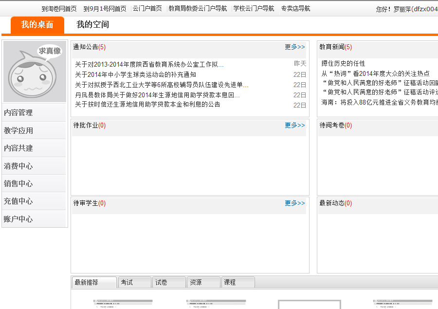Image resolution: width=438 pixels, height=309 pixels.
Task: Open 到淘卷网首页 top link
Action: click(59, 9)
